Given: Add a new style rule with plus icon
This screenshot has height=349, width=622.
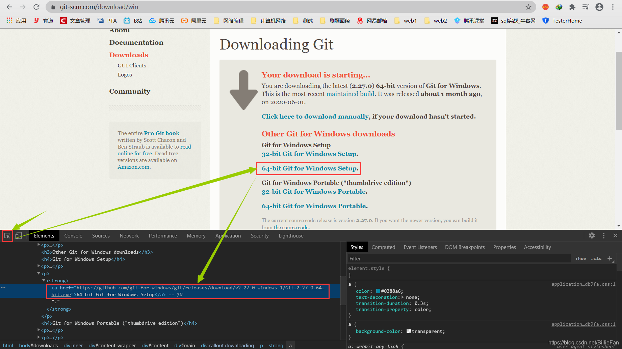Looking at the screenshot, I should pos(610,258).
